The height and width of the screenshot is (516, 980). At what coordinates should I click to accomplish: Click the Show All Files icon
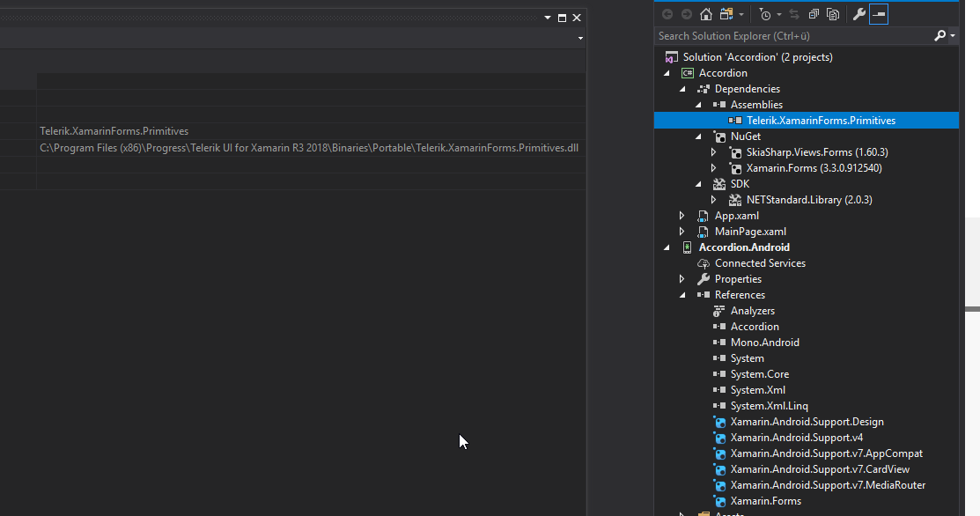[832, 14]
